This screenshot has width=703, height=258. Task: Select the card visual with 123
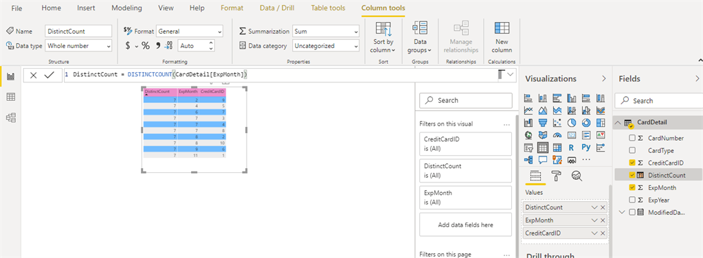pos(571,134)
